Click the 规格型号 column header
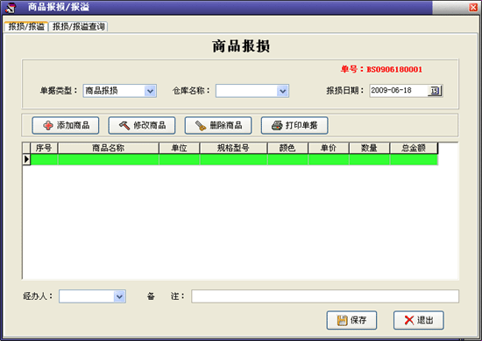Viewport: 482px width, 341px height. (x=233, y=148)
